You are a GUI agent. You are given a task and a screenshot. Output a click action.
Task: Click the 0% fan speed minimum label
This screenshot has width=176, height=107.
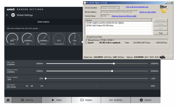[x=42, y=86]
